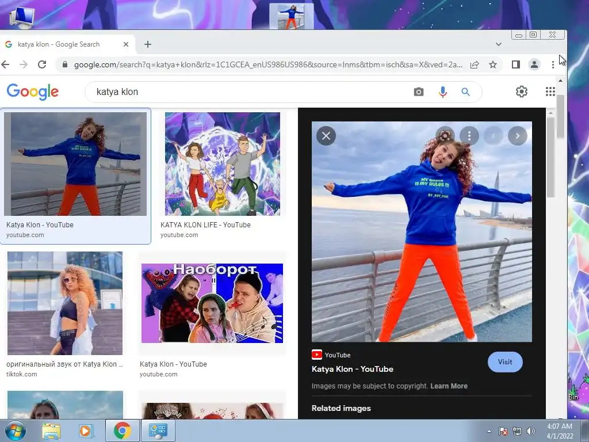Viewport: 589px width, 442px height.
Task: Expand the tab search chevron
Action: [499, 44]
